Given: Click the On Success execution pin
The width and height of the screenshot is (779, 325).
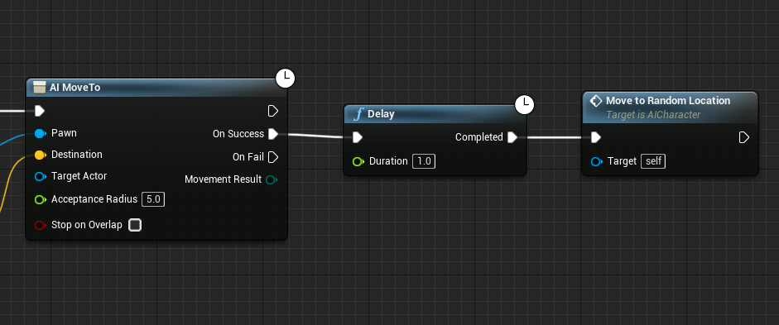Looking at the screenshot, I should 272,134.
